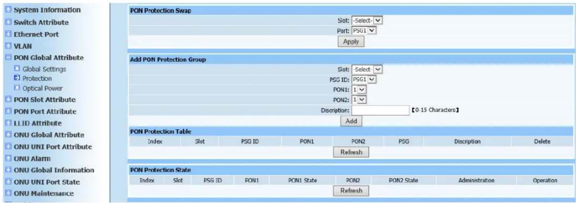This screenshot has height=203, width=576.
Task: Open PON Slot Attribute menu
Action: click(x=45, y=99)
